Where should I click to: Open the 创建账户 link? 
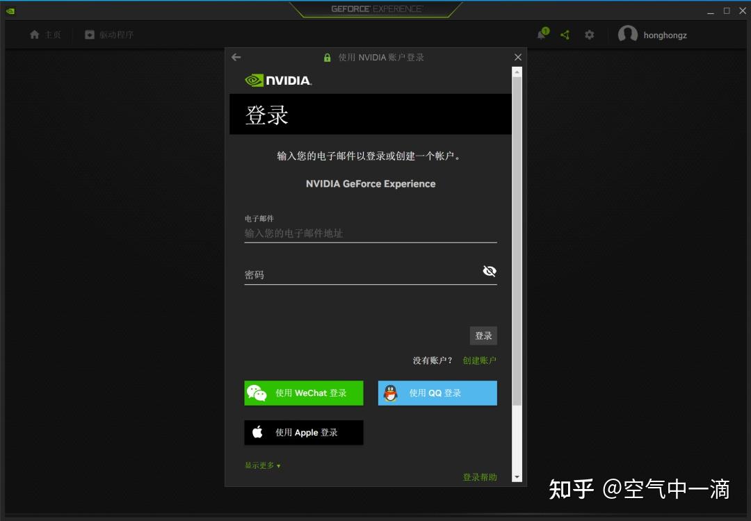pyautogui.click(x=480, y=360)
